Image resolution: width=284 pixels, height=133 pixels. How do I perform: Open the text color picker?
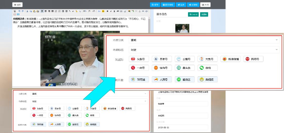pos(99,11)
